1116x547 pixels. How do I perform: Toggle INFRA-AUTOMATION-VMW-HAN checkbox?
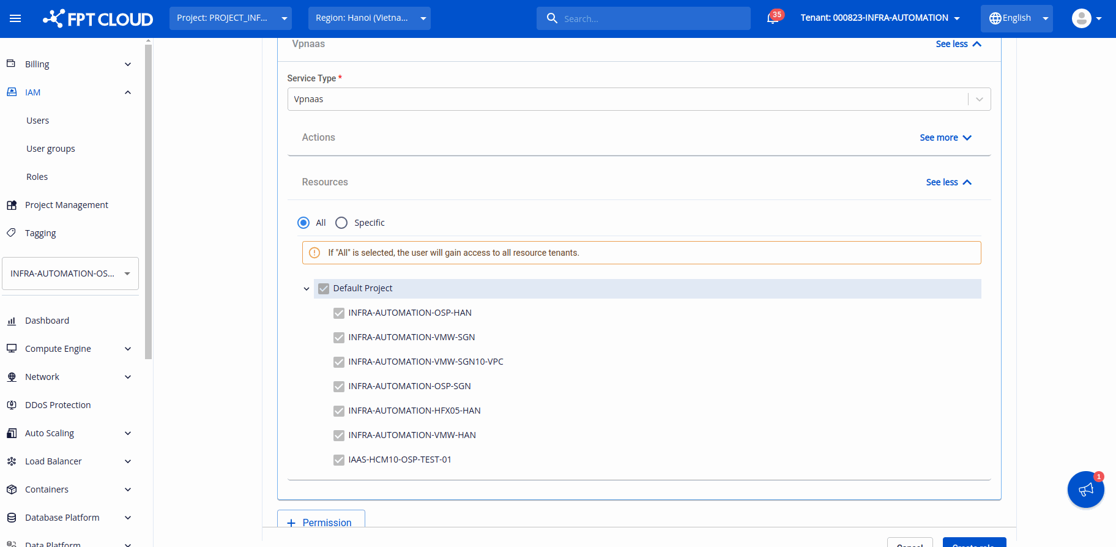click(x=339, y=435)
